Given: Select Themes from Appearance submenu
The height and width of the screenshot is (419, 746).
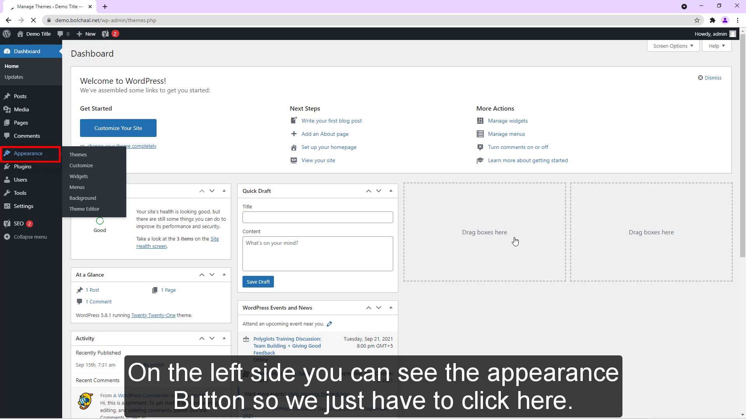Looking at the screenshot, I should point(78,154).
